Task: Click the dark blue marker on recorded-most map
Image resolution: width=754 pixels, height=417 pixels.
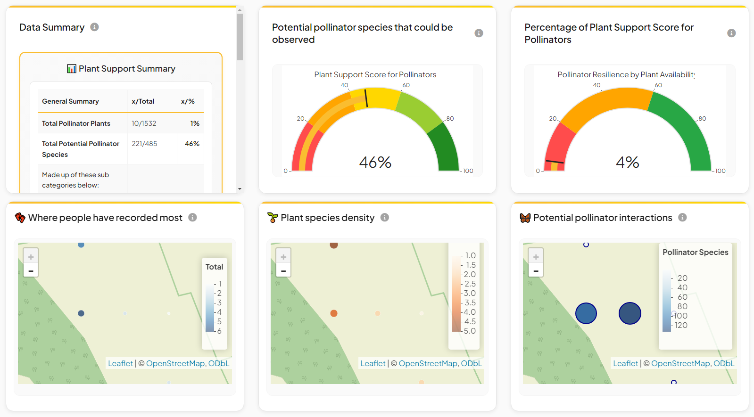Action: coord(81,313)
